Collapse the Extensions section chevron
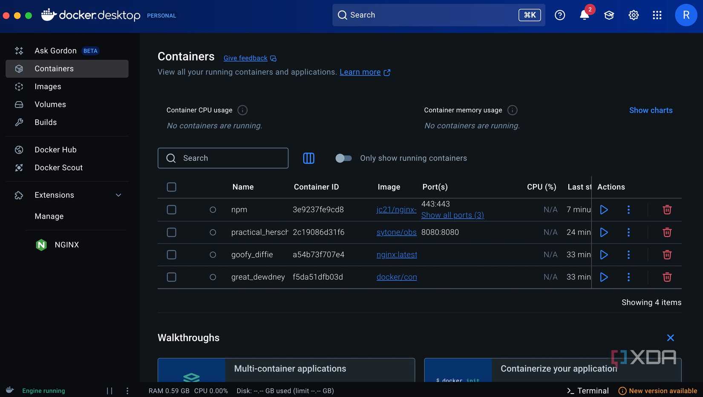 coord(118,195)
